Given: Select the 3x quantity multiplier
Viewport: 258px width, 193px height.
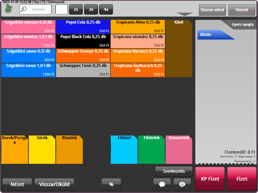Looking at the screenshot, I should [91, 9].
